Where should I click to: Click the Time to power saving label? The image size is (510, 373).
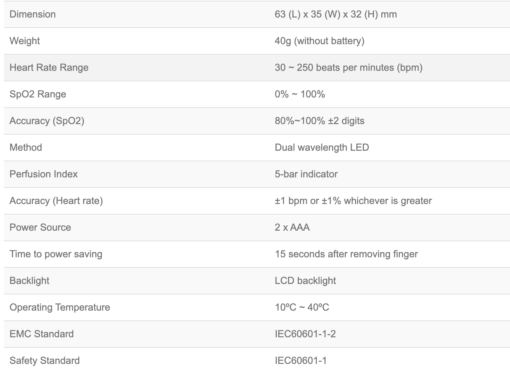(x=56, y=254)
